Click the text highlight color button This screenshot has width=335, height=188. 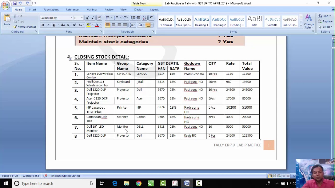coord(88,25)
